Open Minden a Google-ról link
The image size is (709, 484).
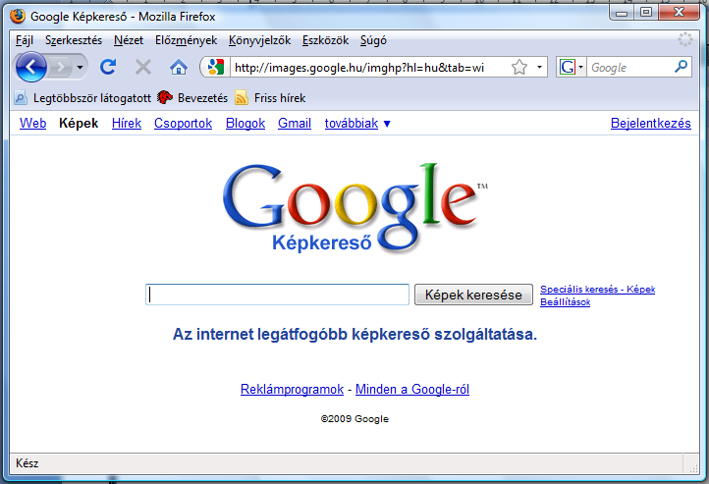click(x=412, y=389)
